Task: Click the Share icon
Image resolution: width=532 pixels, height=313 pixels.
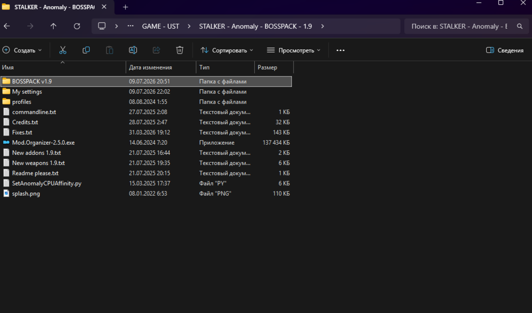Action: (x=156, y=50)
